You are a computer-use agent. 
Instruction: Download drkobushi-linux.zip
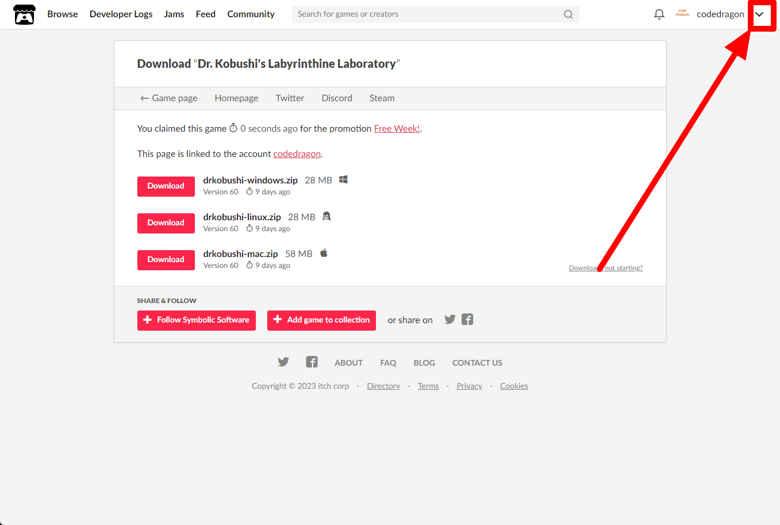click(166, 223)
